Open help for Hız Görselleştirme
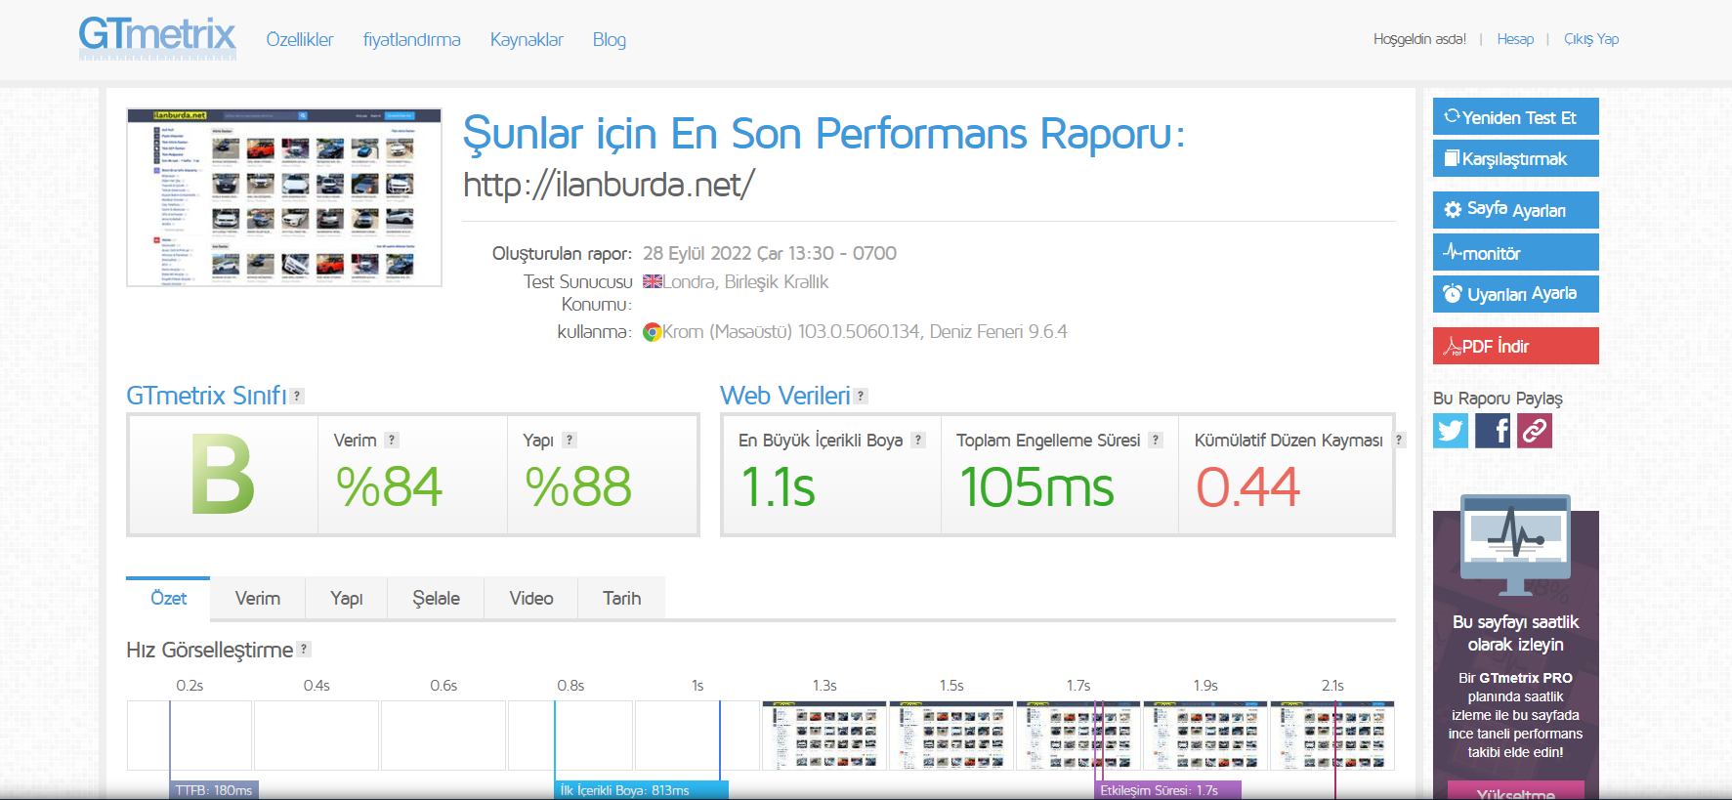This screenshot has width=1732, height=800. [x=304, y=649]
